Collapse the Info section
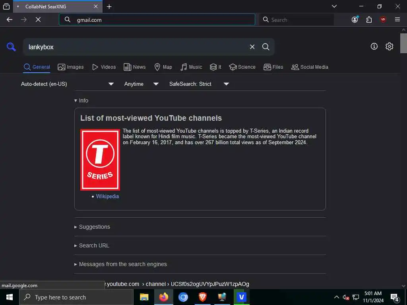Image resolution: width=407 pixels, height=305 pixels. pos(81,100)
